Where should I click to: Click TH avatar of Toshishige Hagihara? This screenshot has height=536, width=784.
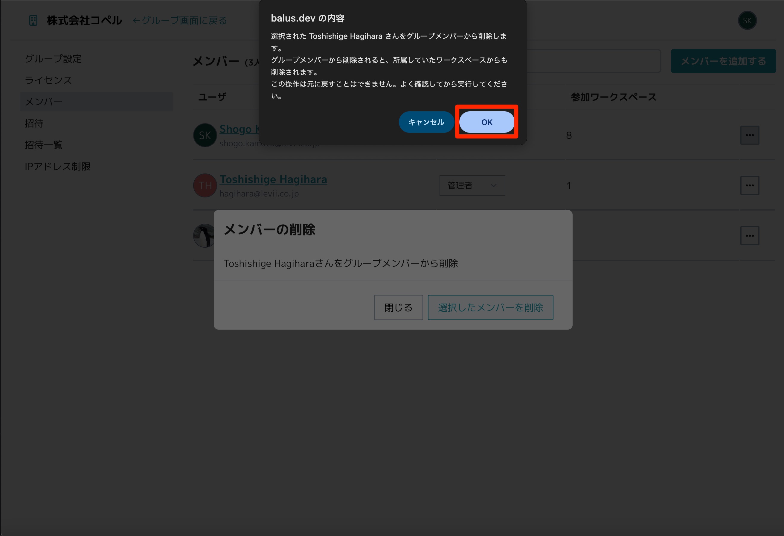click(205, 185)
